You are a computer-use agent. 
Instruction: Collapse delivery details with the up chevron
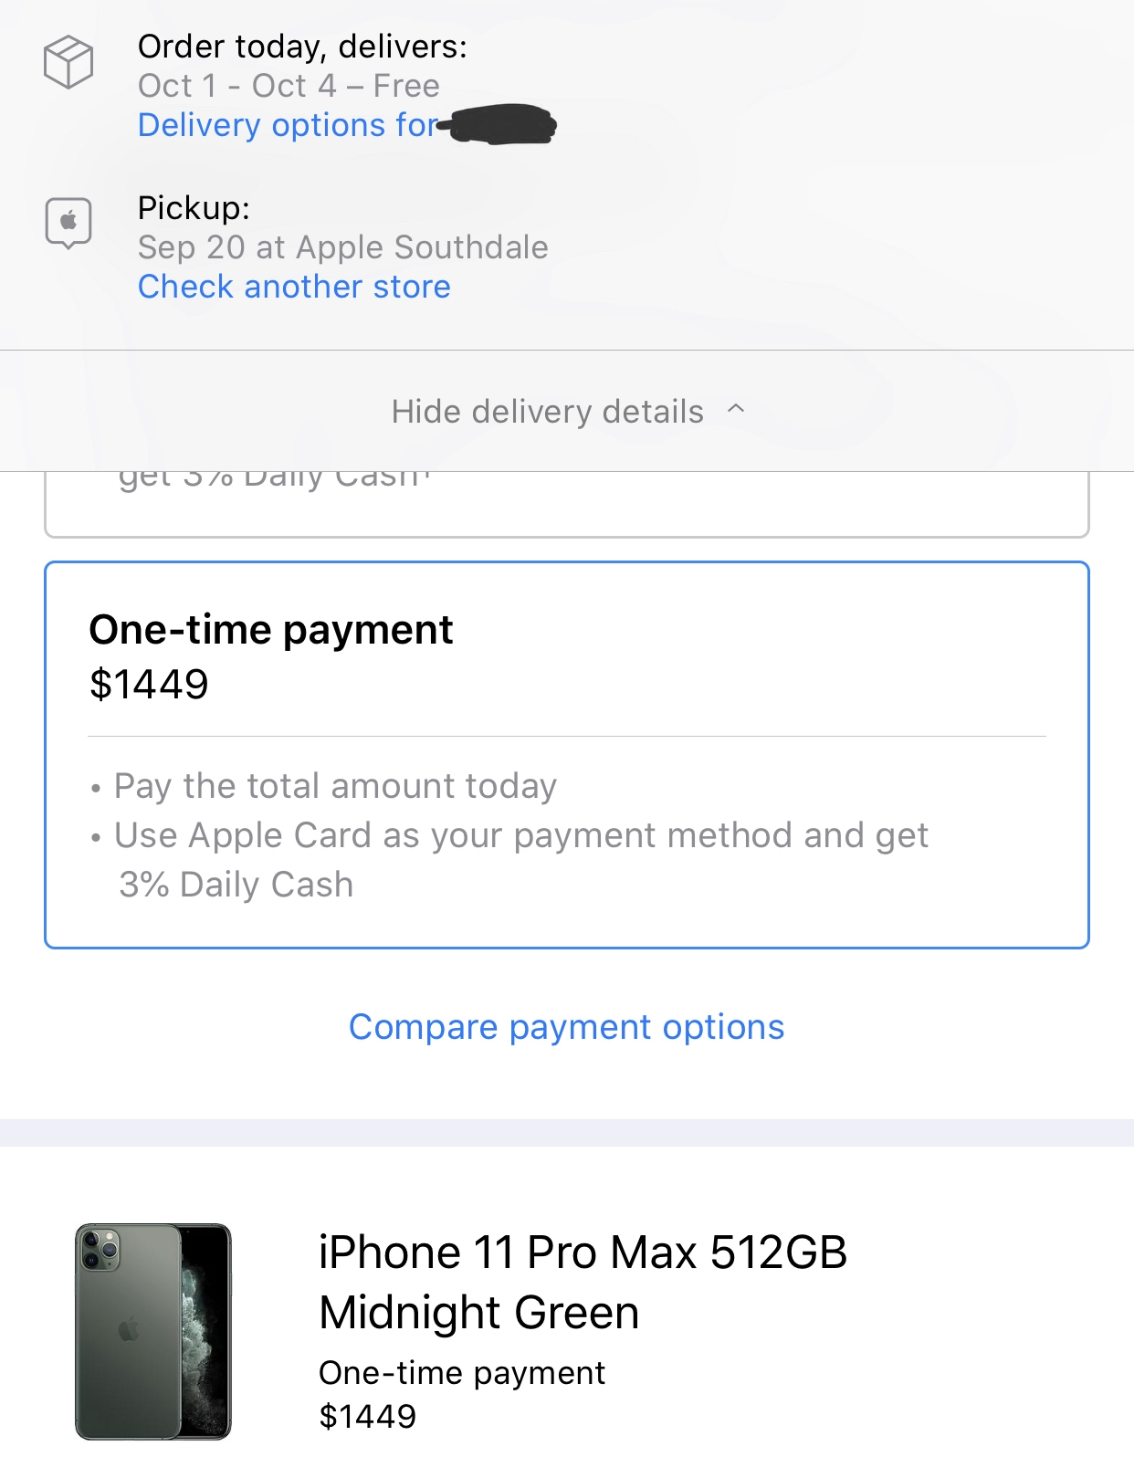pos(736,410)
